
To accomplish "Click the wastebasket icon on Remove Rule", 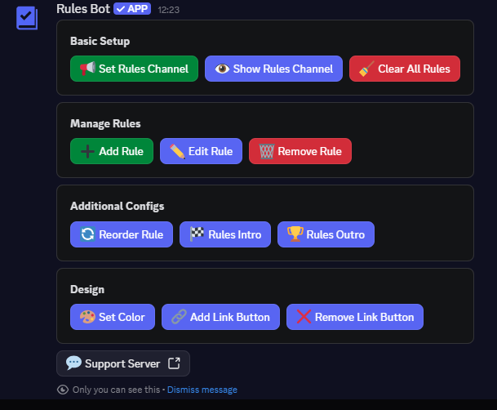I will tap(266, 151).
